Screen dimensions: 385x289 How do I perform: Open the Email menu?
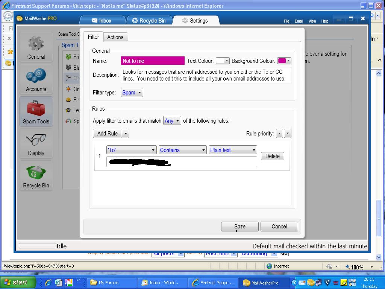pyautogui.click(x=299, y=21)
